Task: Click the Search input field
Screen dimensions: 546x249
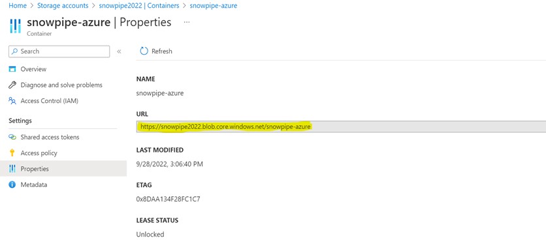Action: pyautogui.click(x=59, y=51)
